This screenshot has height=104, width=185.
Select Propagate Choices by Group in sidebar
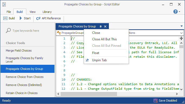(x=27, y=69)
